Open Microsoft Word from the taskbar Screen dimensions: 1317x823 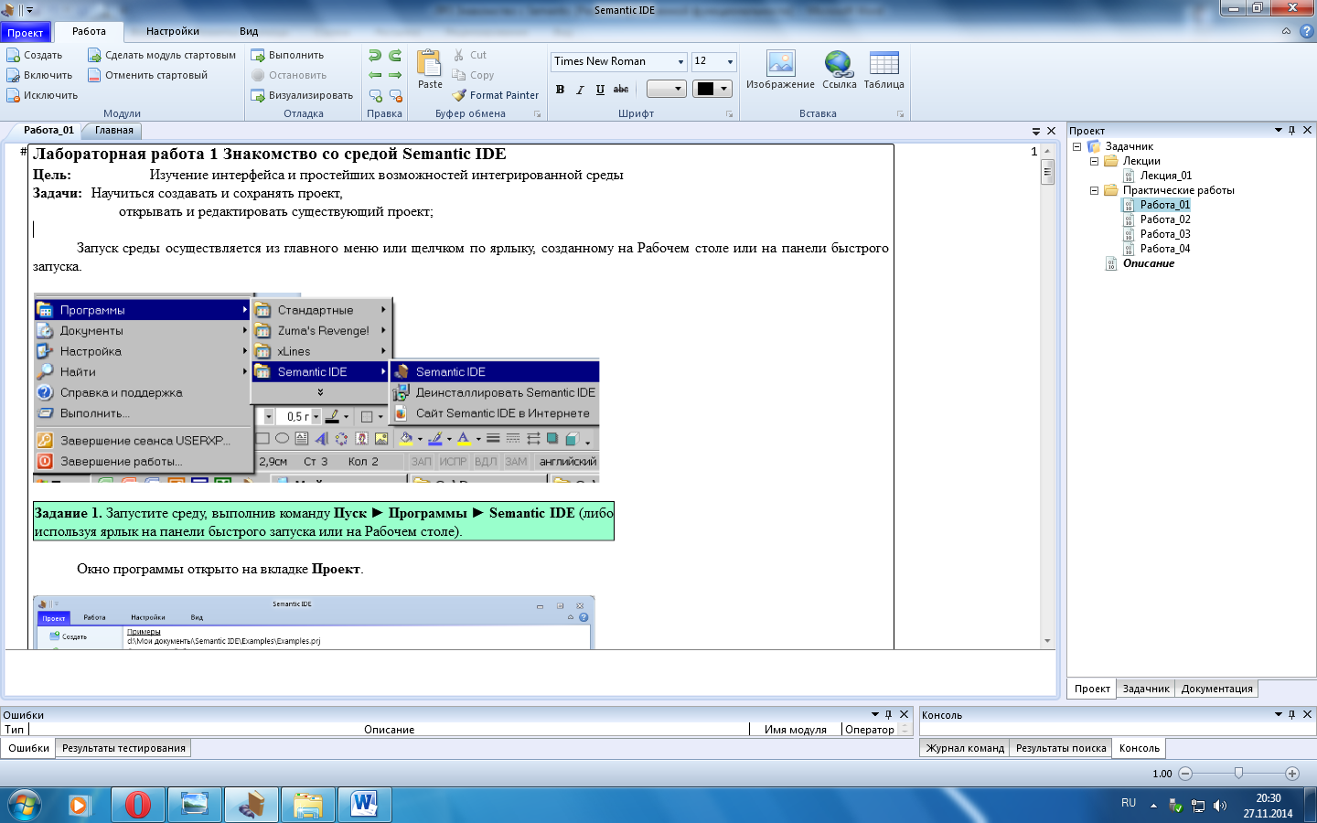pyautogui.click(x=365, y=805)
